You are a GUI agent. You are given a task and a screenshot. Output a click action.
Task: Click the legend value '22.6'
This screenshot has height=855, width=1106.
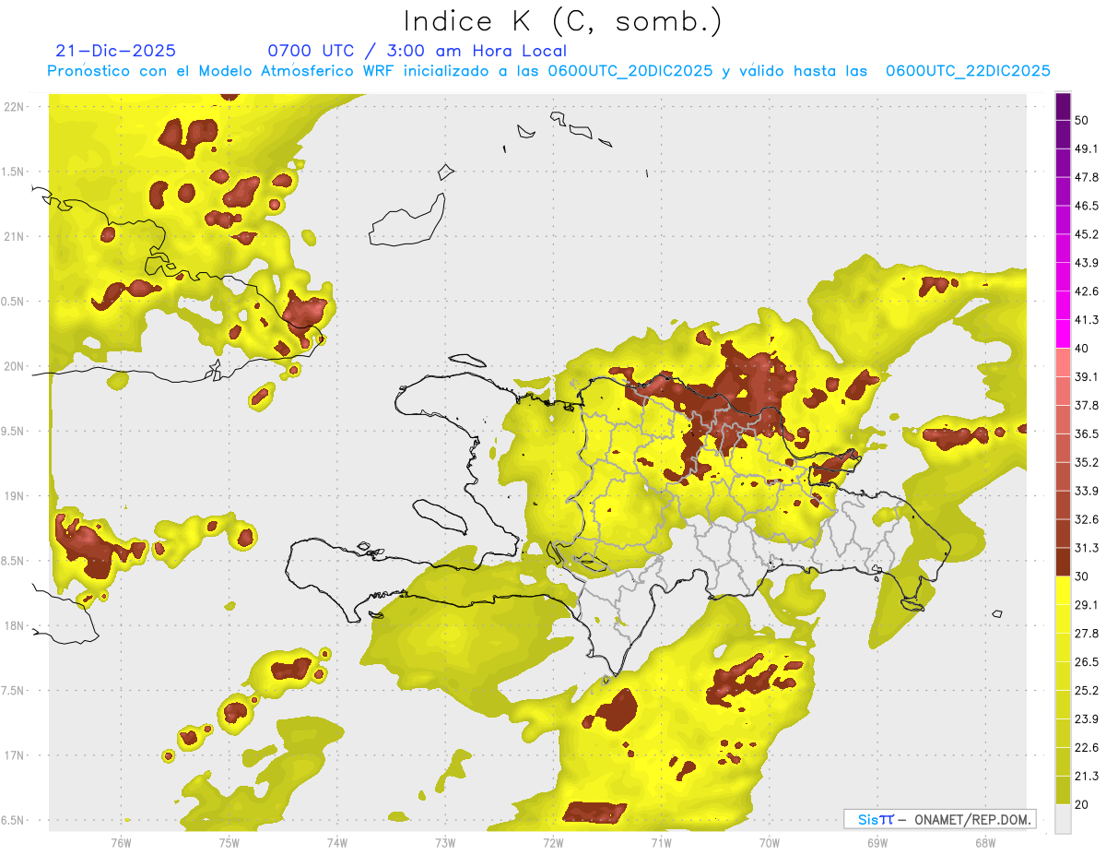click(x=1087, y=748)
